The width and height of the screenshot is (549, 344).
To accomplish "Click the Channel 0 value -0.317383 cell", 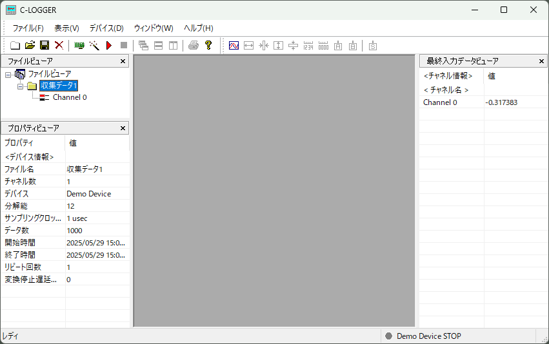I will click(x=501, y=102).
